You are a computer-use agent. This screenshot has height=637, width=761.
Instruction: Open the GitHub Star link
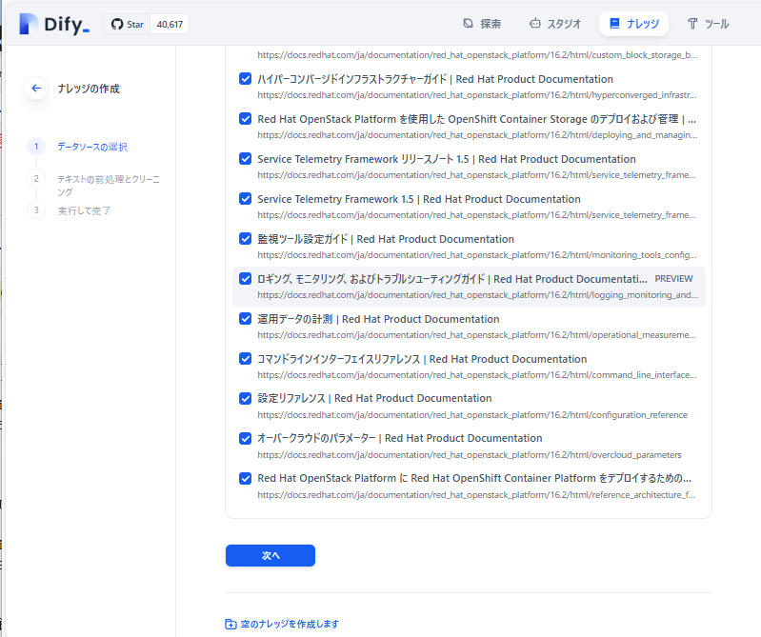(128, 24)
